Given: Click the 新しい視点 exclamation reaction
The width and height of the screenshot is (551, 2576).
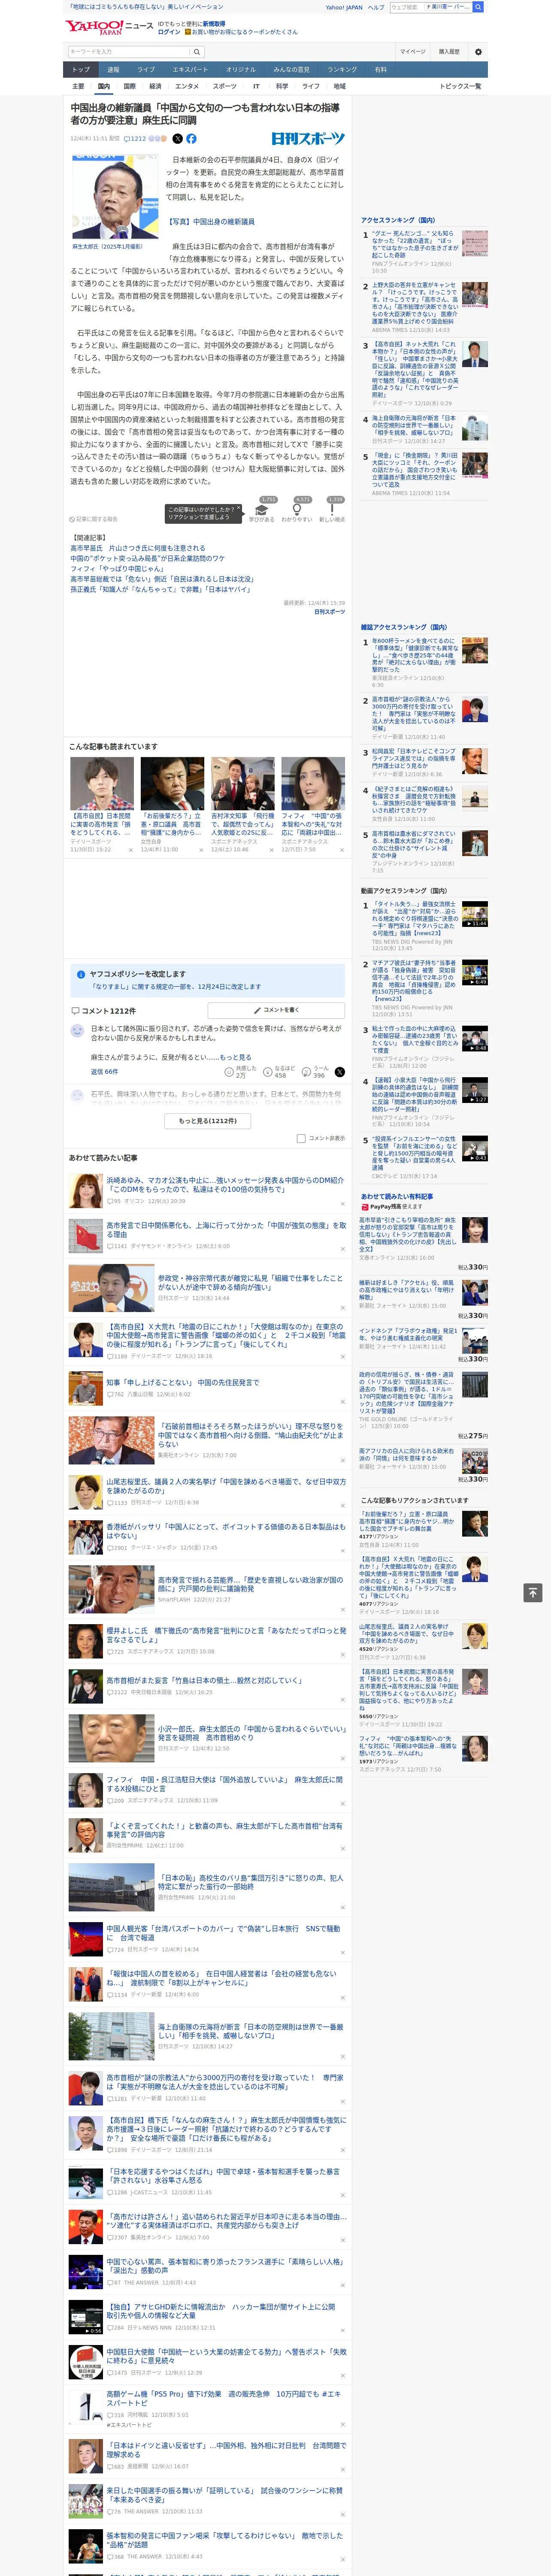Looking at the screenshot, I should pos(332,511).
